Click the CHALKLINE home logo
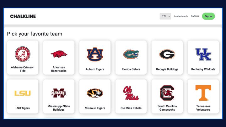Screen dimensions: 226x127 pos(23,16)
